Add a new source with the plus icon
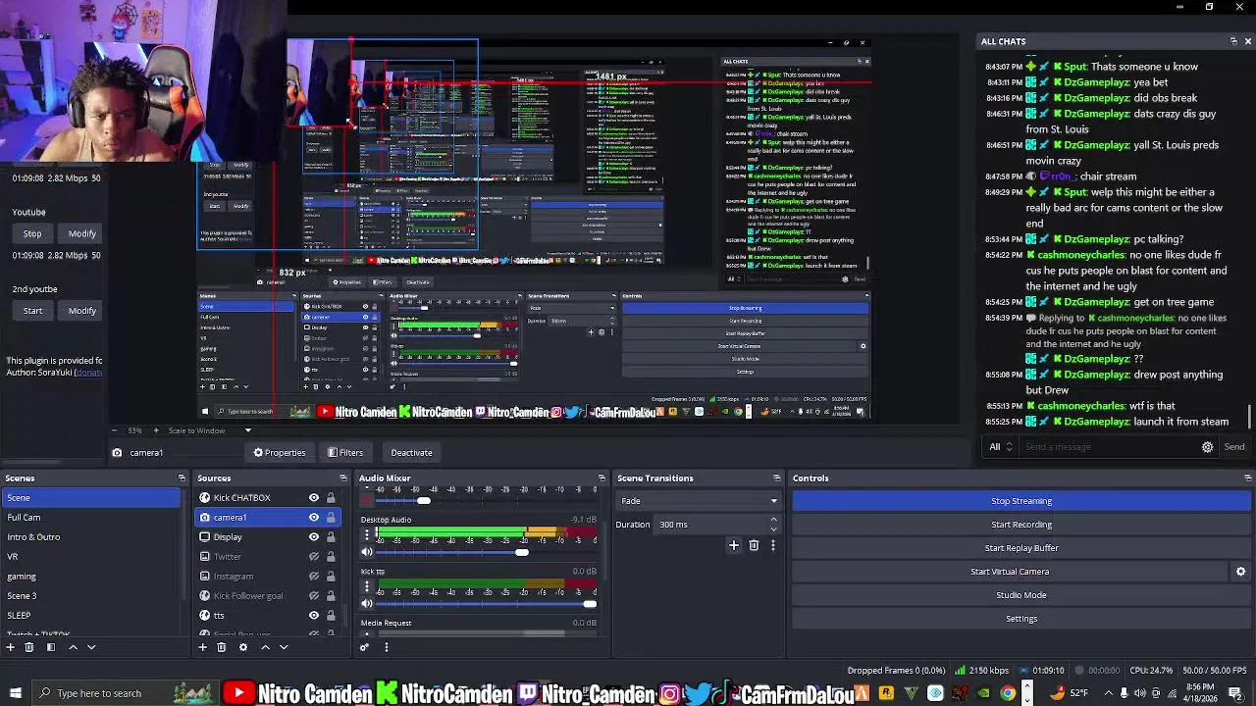 coord(203,647)
